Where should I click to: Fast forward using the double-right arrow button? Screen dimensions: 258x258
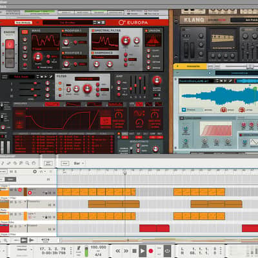(126, 251)
